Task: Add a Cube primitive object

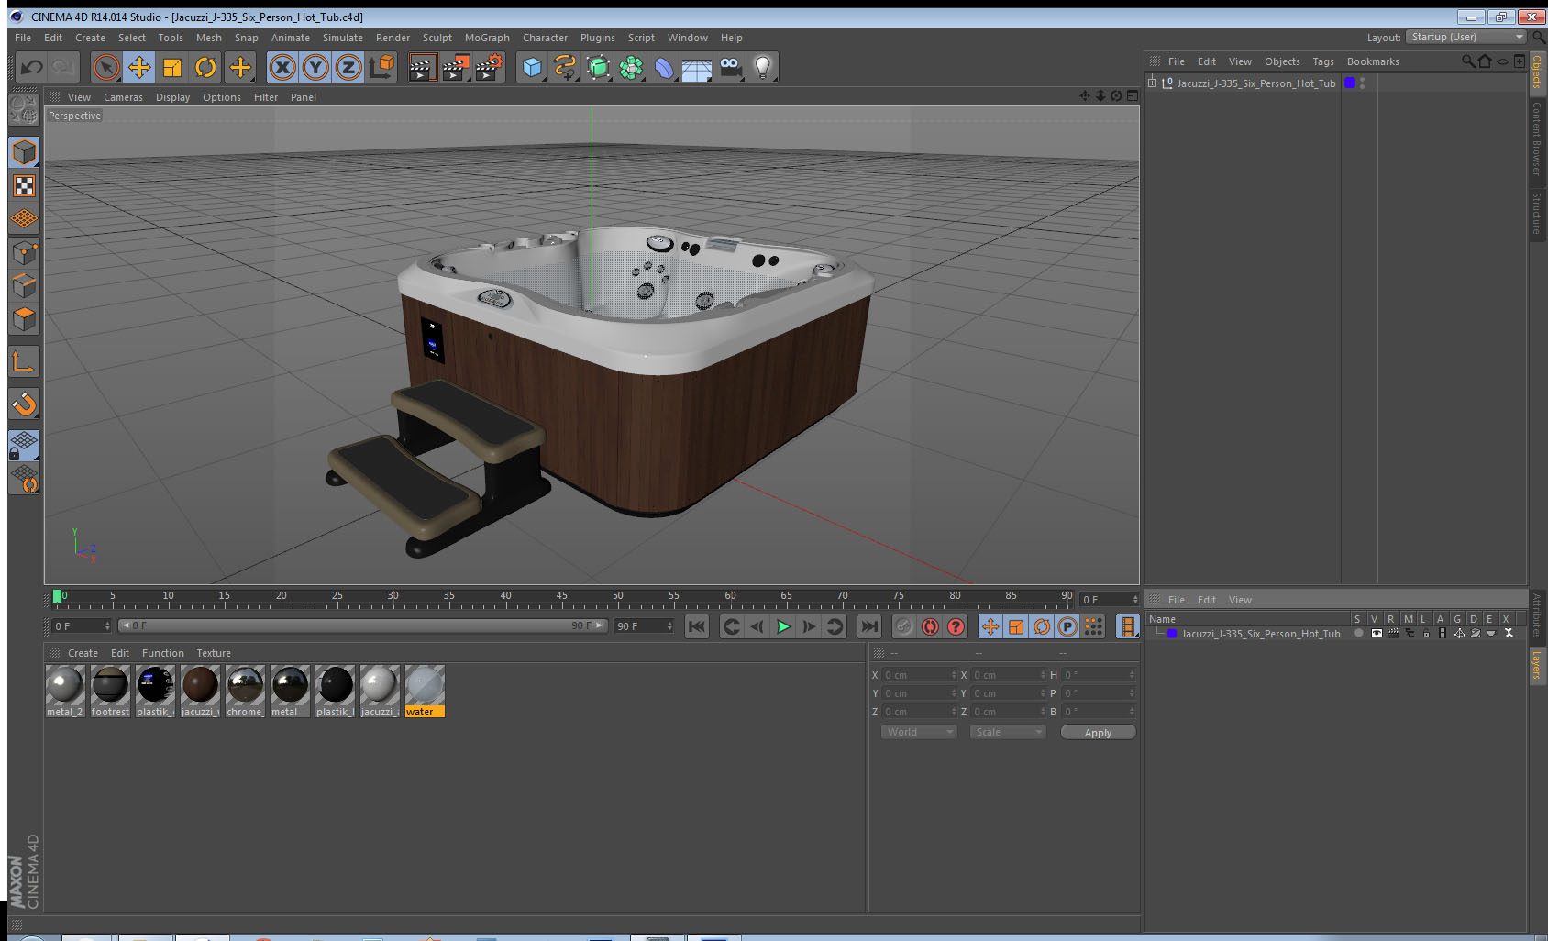Action: 532,67
